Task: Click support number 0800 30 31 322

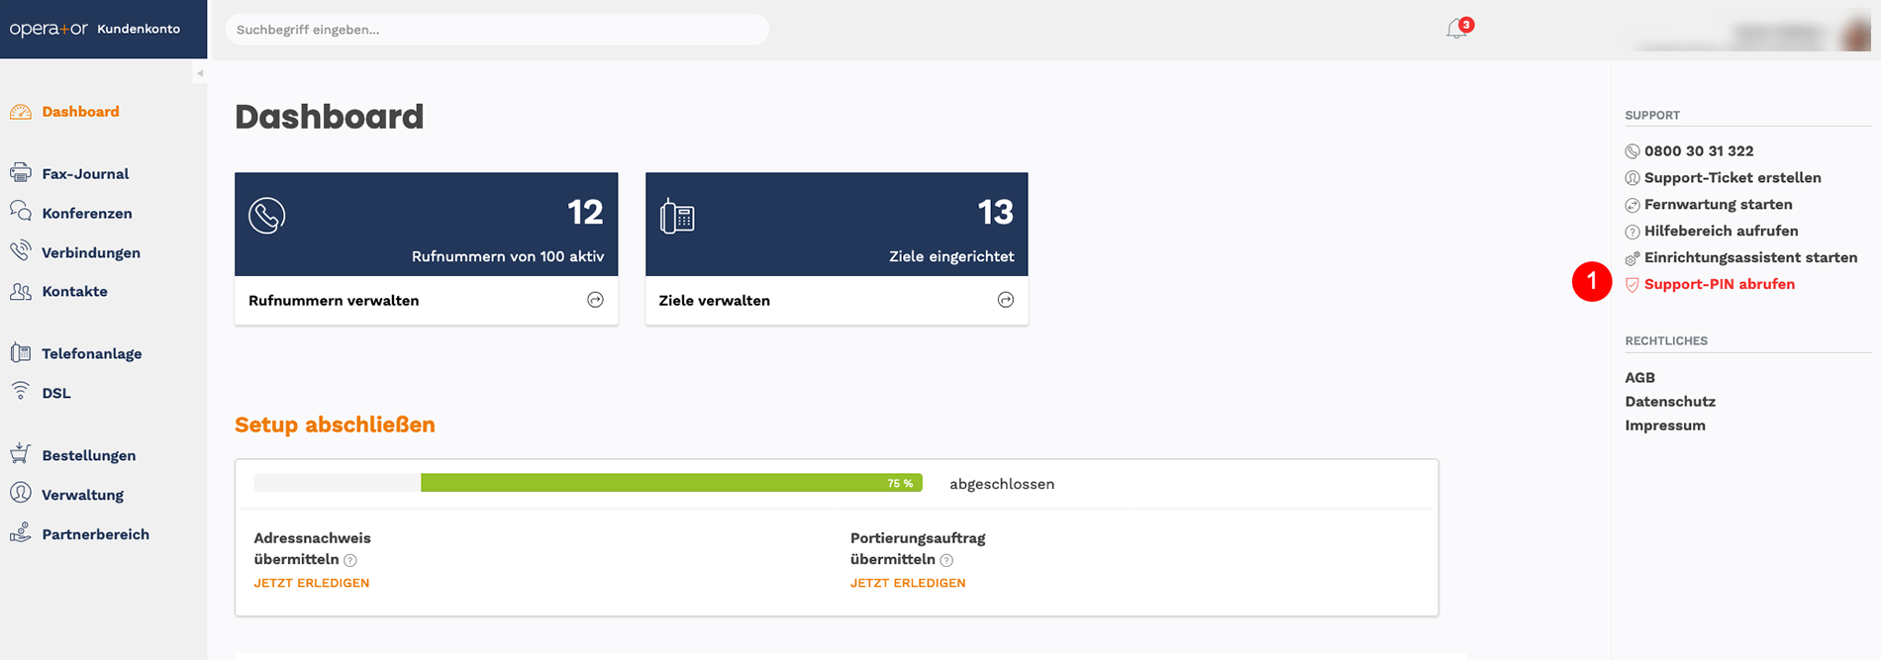Action: coord(1699,151)
